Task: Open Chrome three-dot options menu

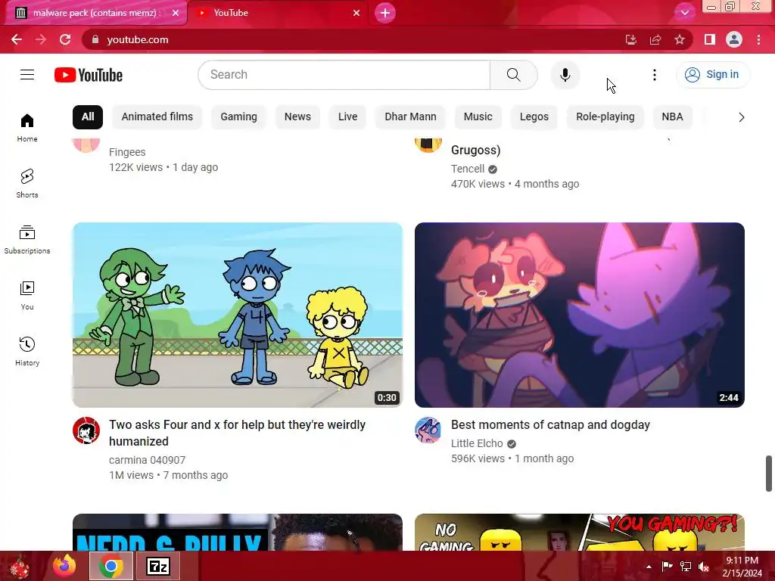Action: pos(758,39)
